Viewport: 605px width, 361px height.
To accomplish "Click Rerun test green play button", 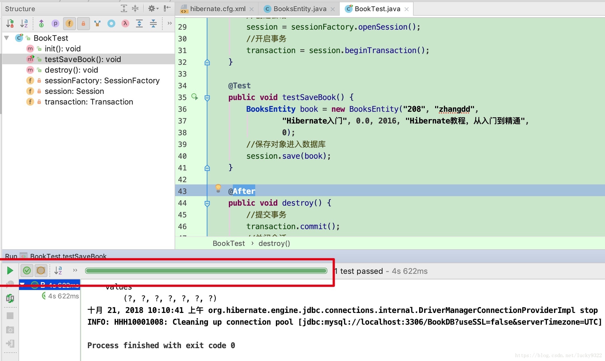I will click(x=10, y=270).
